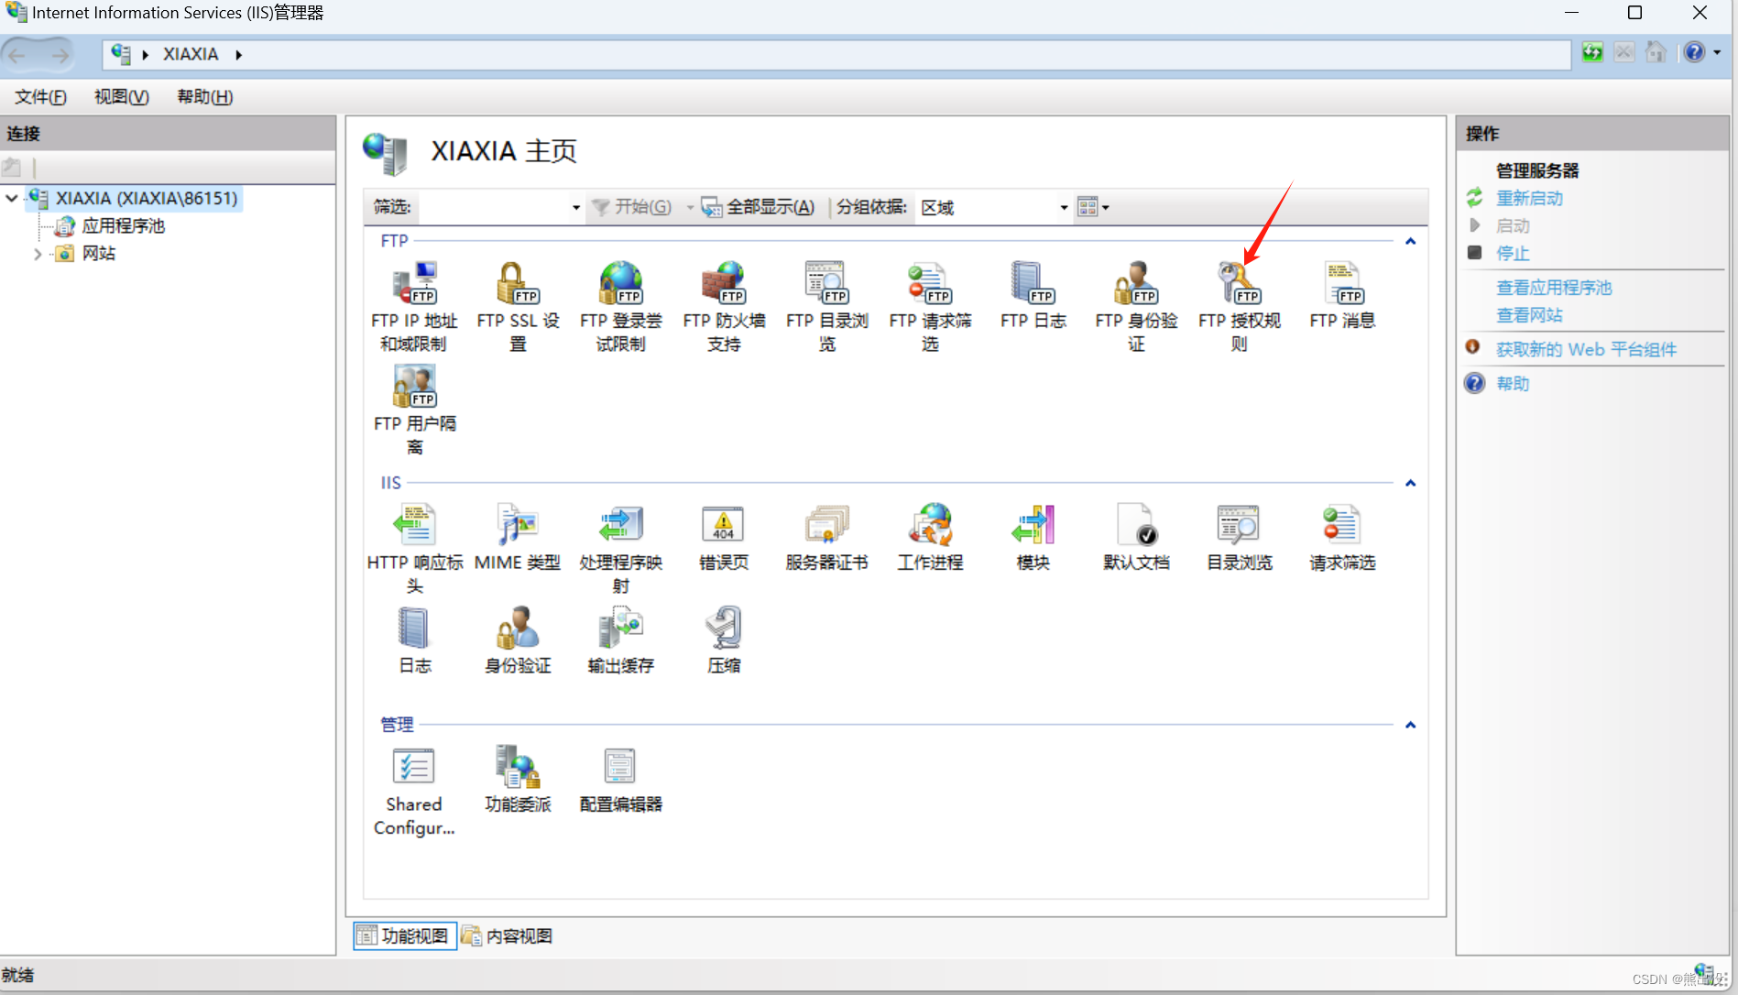Click the connections pane create-connection icon

[x=12, y=168]
